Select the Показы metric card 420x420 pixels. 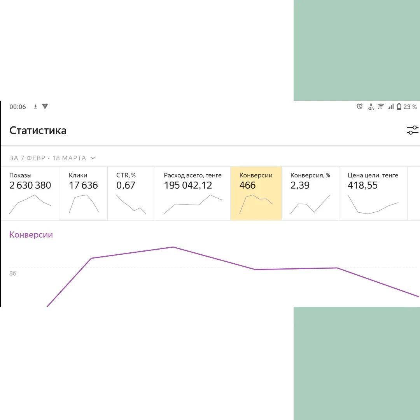click(30, 193)
